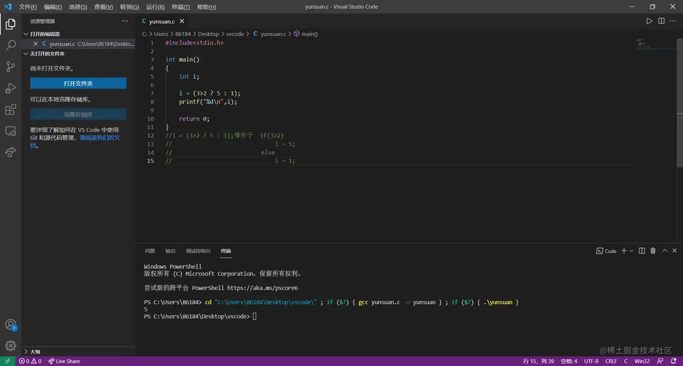Close the yunsuan.c editor tab

pos(182,21)
